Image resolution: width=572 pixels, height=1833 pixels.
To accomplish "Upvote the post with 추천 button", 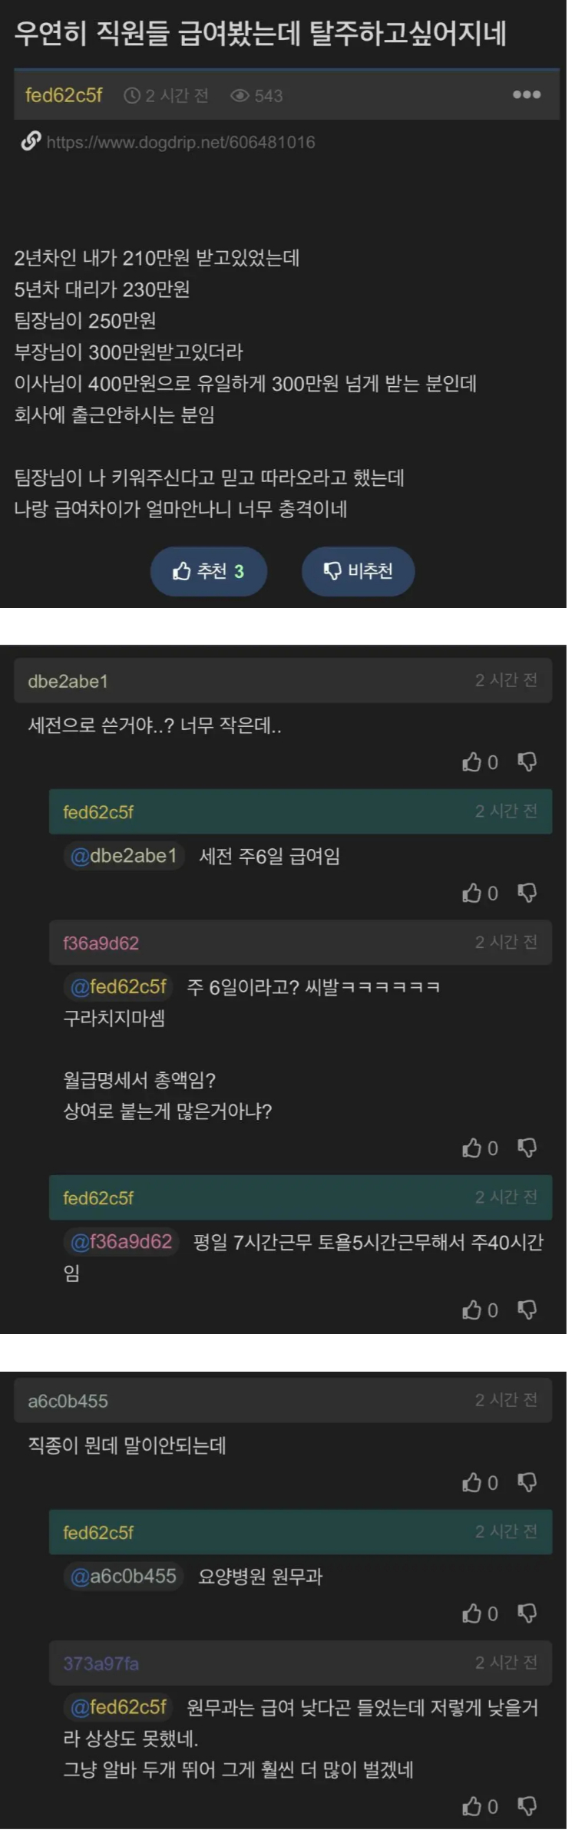I will click(x=208, y=571).
